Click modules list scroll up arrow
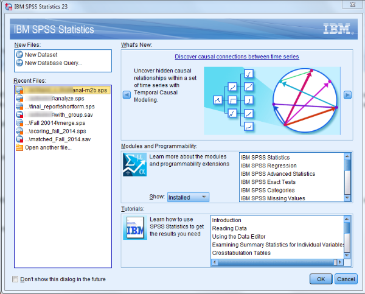365x294 pixels. (347, 156)
